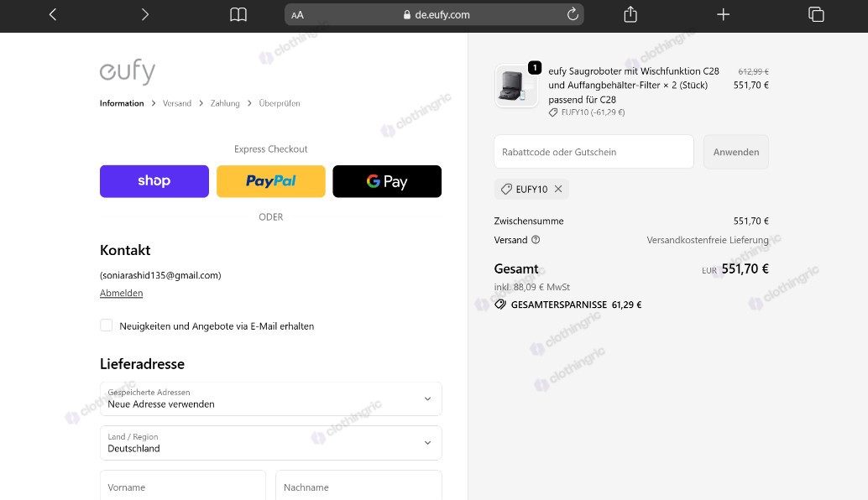Click the Lieferadresse heading
Screen dimensions: 868x500
(x=142, y=364)
